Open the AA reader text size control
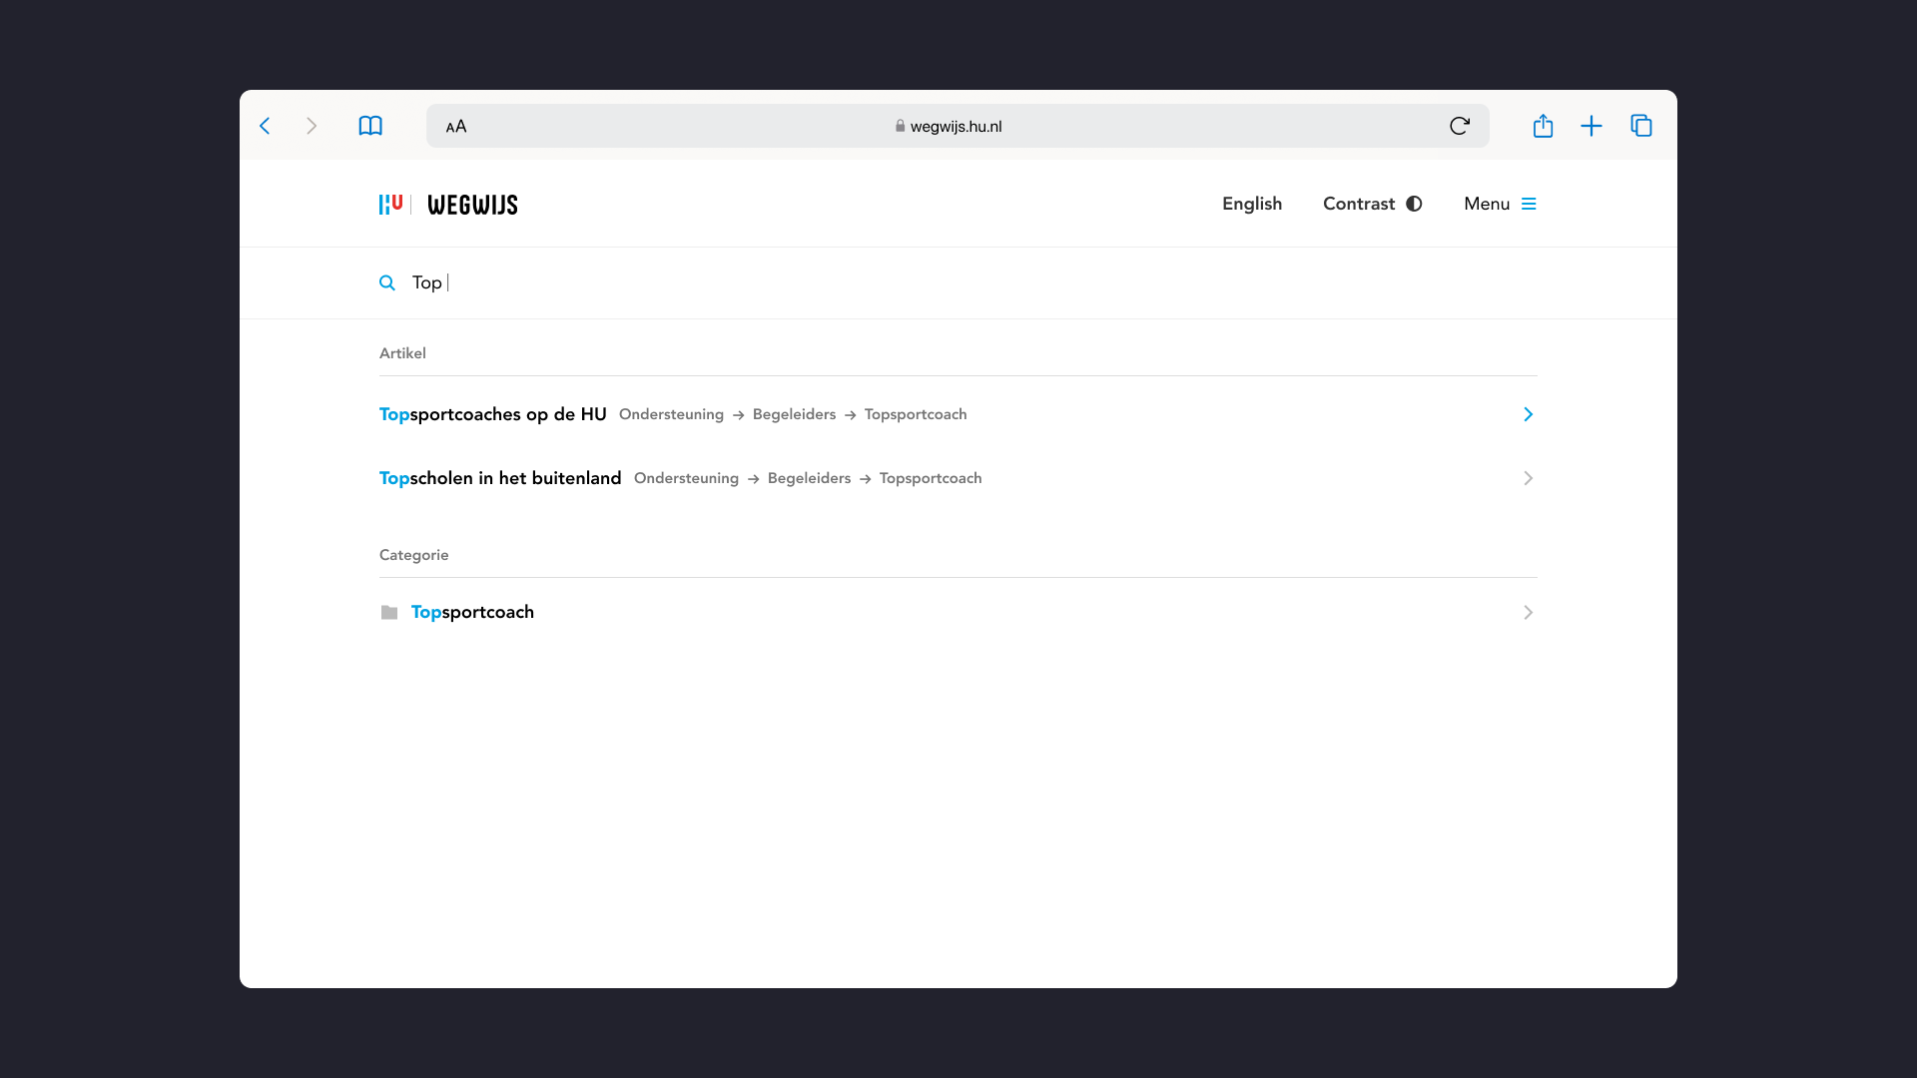Viewport: 1917px width, 1078px height. pyautogui.click(x=456, y=127)
